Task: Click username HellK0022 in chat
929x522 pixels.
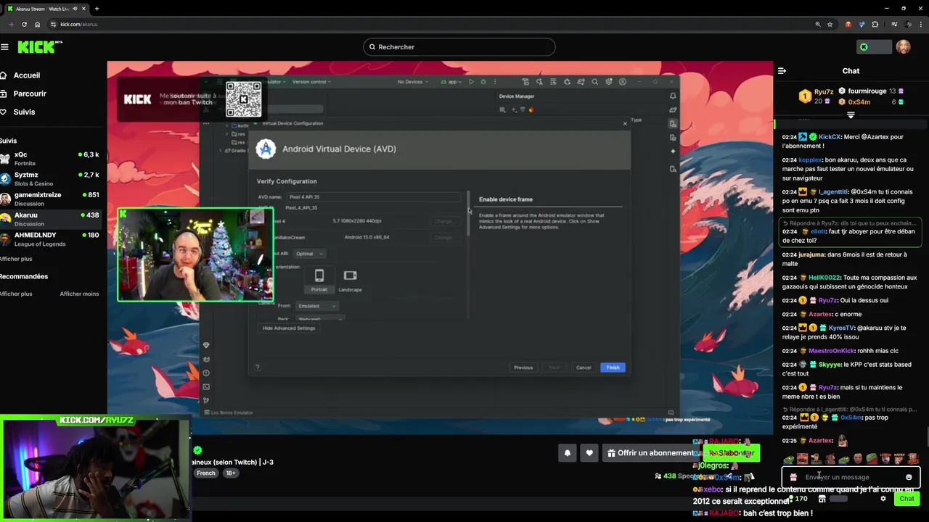Action: point(824,278)
